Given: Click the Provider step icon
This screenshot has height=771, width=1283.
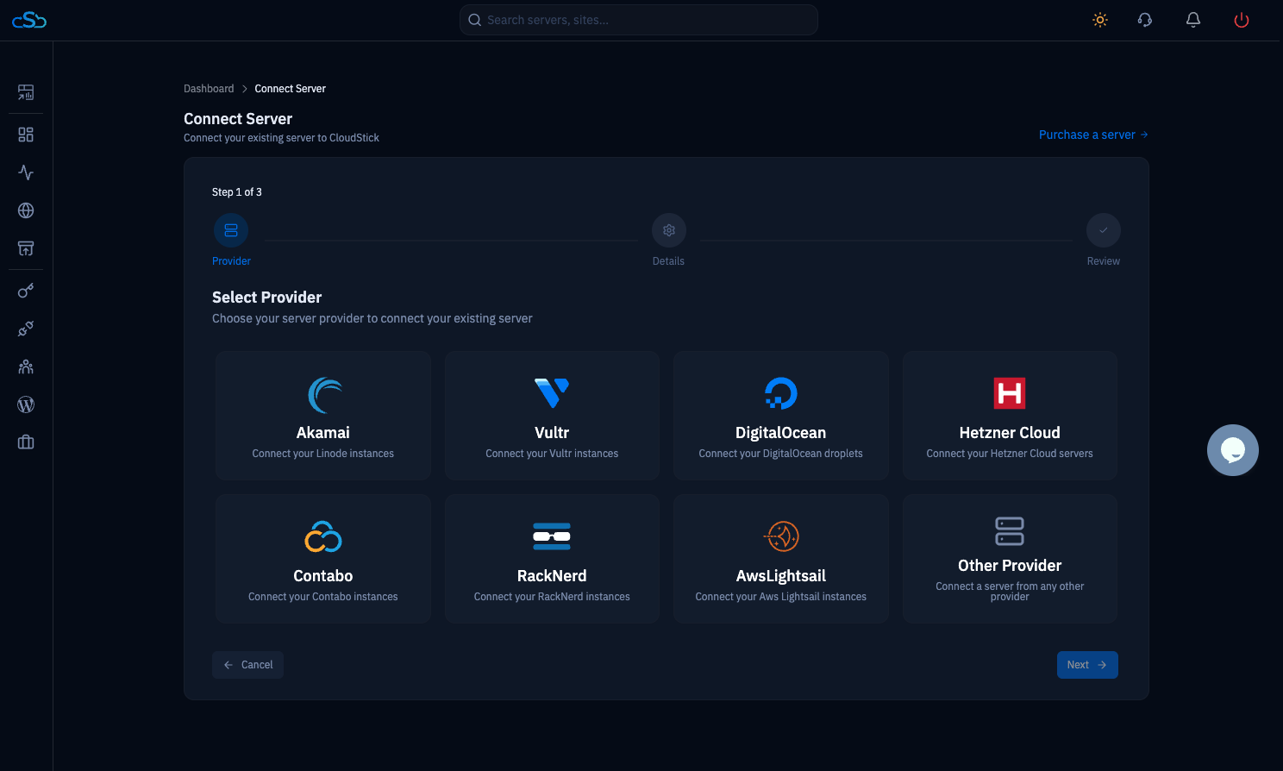Looking at the screenshot, I should tap(231, 230).
